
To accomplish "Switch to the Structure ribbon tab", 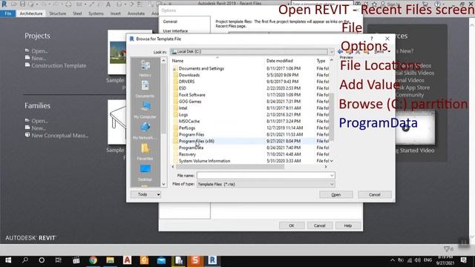I will pyautogui.click(x=58, y=13).
